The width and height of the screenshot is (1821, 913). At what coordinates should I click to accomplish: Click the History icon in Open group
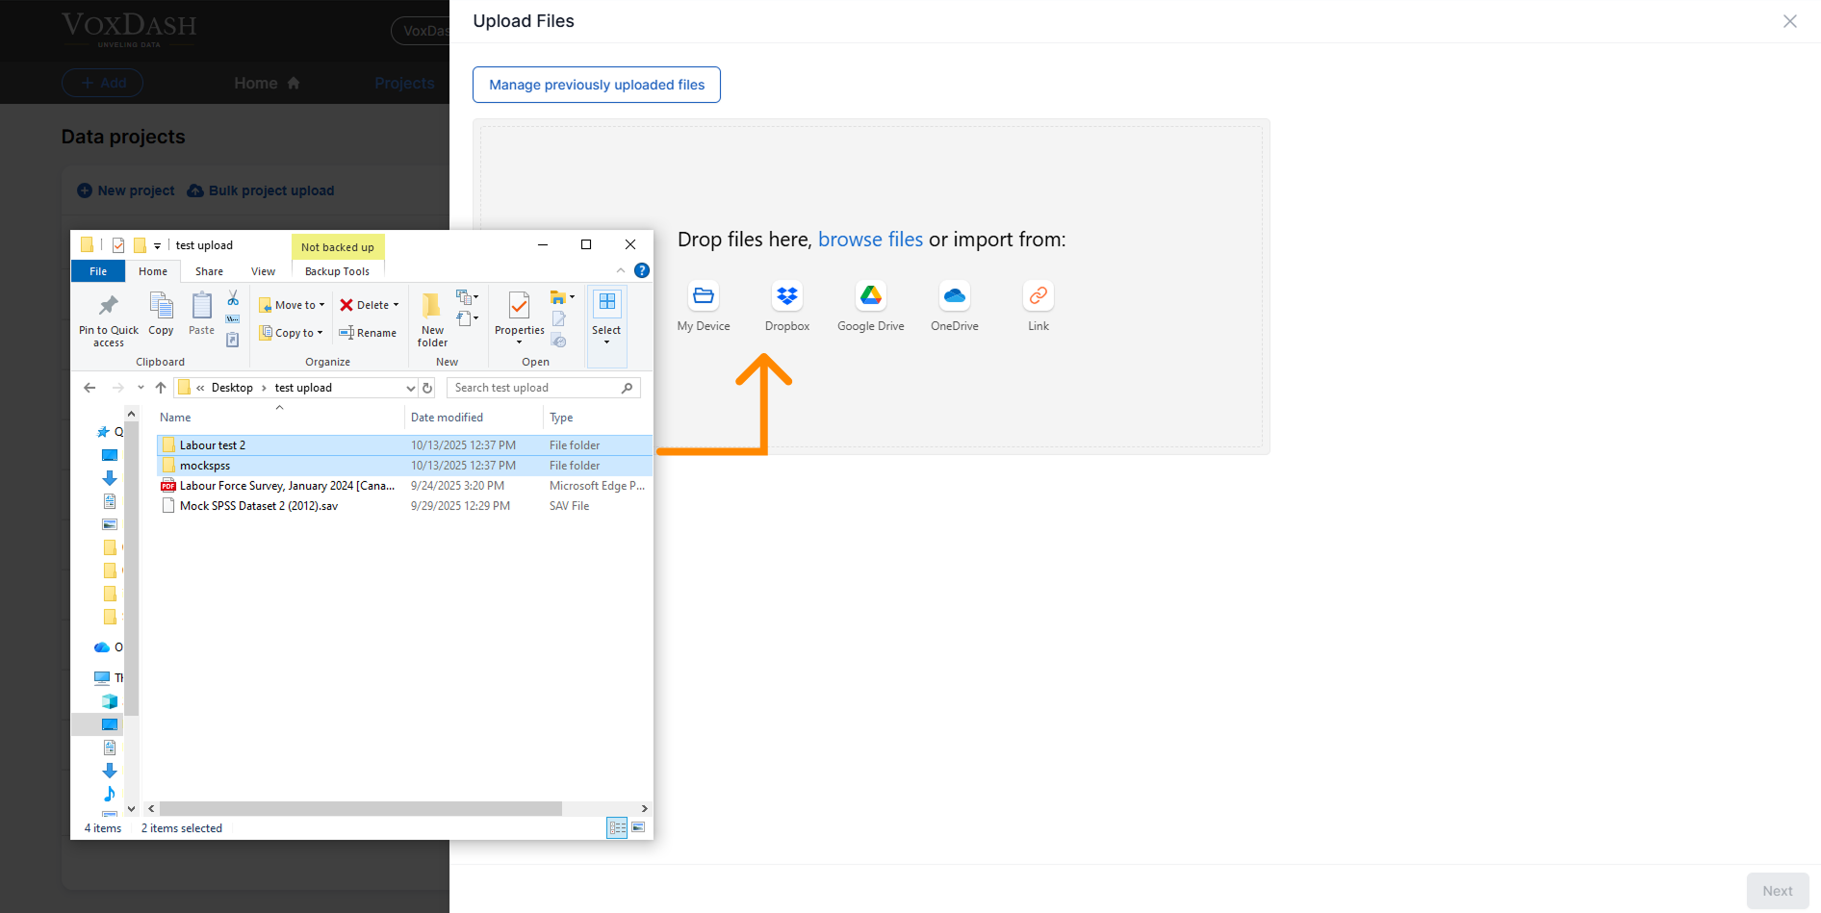(558, 341)
